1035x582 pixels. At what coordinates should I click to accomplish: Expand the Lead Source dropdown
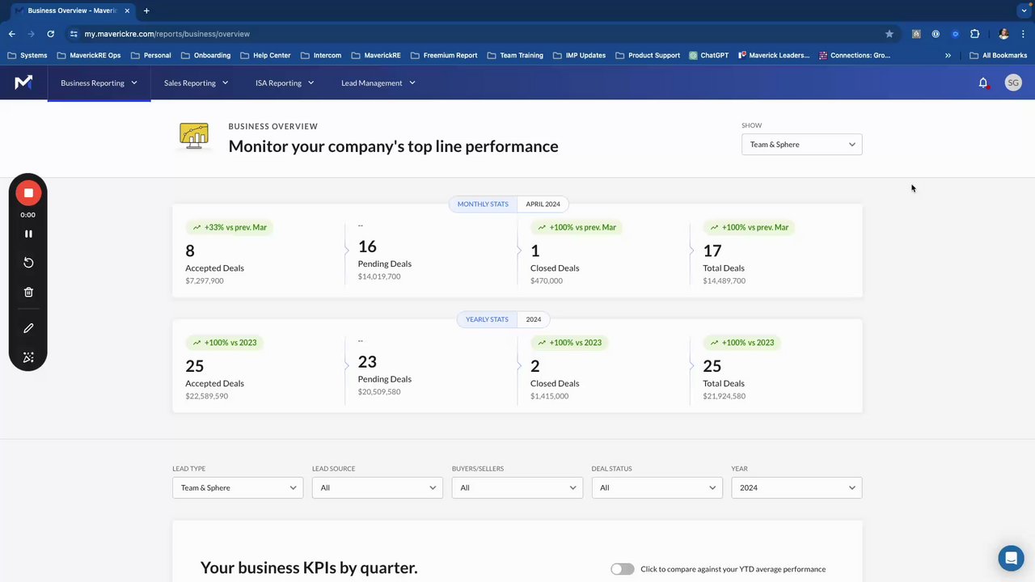coord(377,487)
